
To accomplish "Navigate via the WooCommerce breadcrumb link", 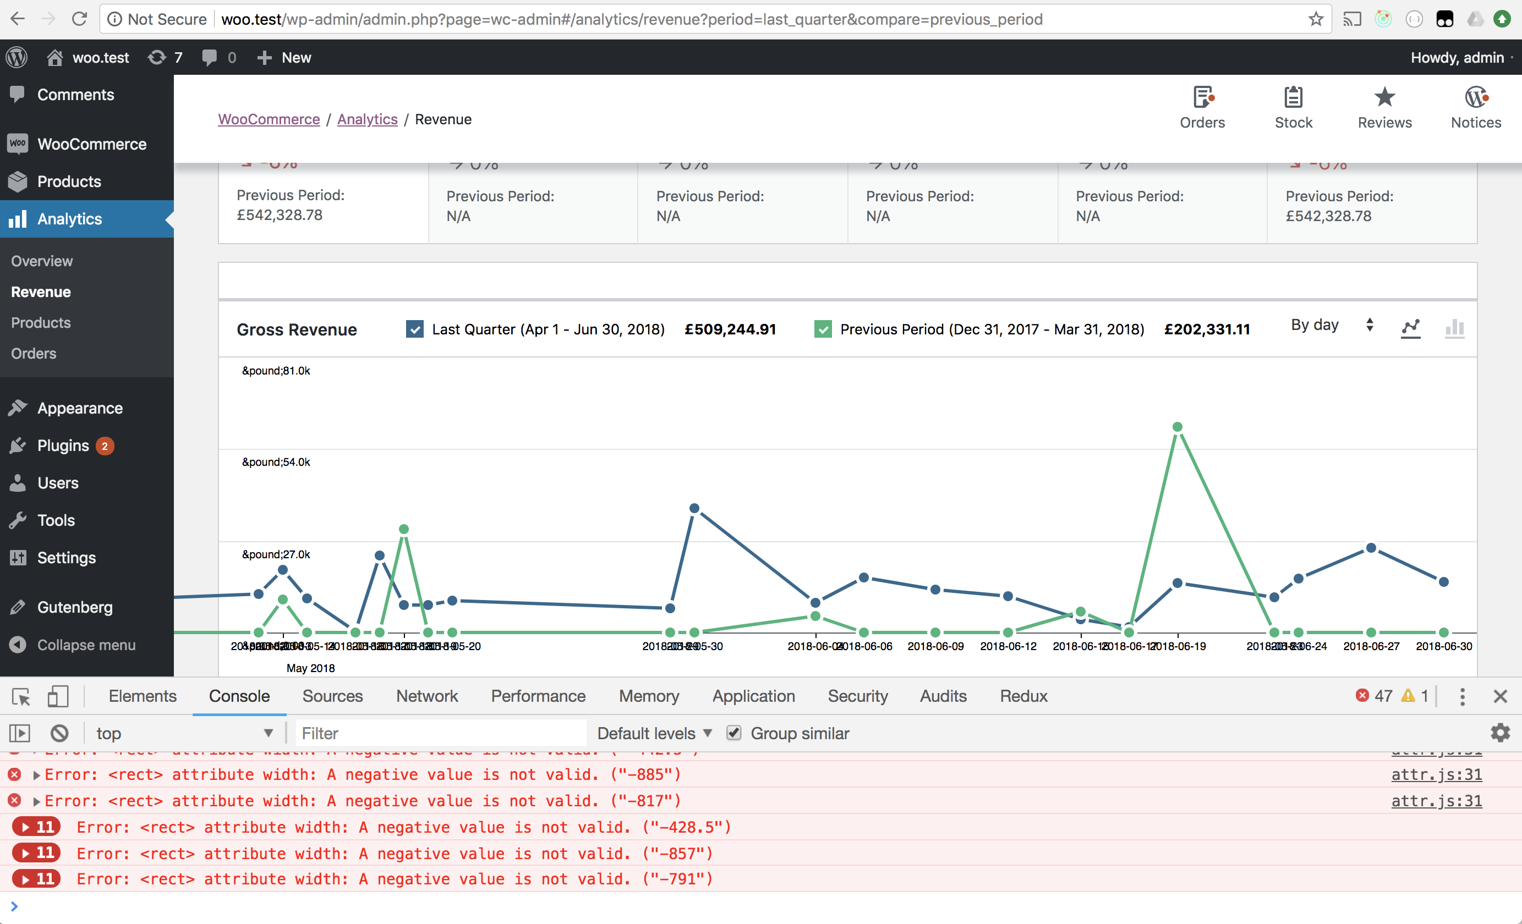I will pyautogui.click(x=269, y=119).
